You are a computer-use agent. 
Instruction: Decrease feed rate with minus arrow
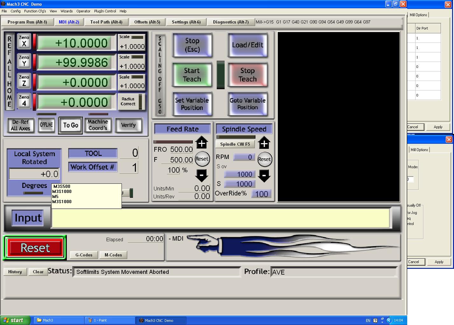tap(201, 175)
